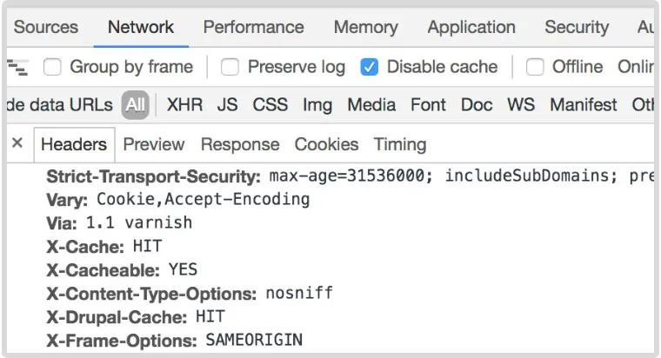
Task: Open the Online throttling dropdown
Action: pyautogui.click(x=636, y=67)
